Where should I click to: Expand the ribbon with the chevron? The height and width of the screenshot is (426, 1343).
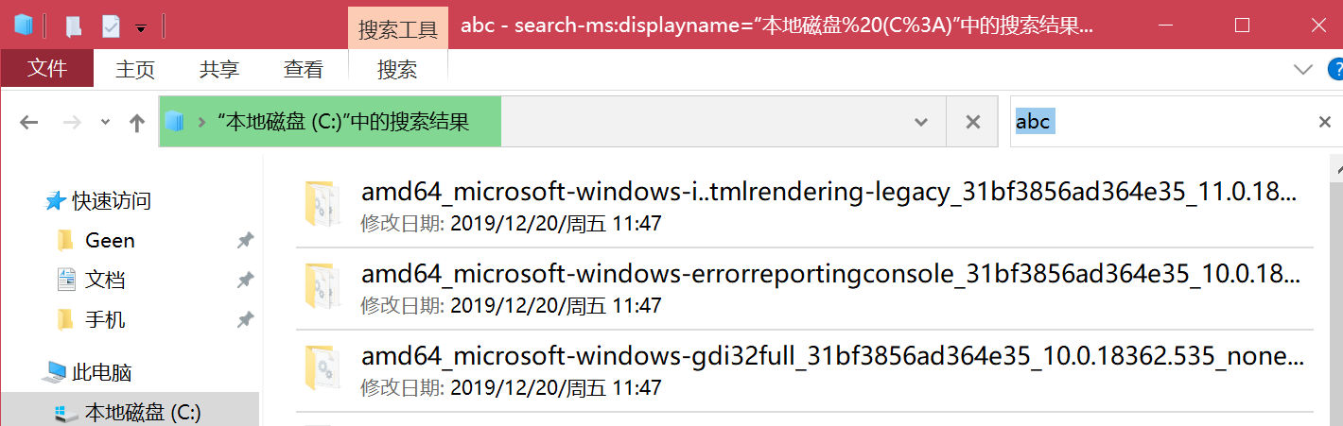tap(1303, 69)
